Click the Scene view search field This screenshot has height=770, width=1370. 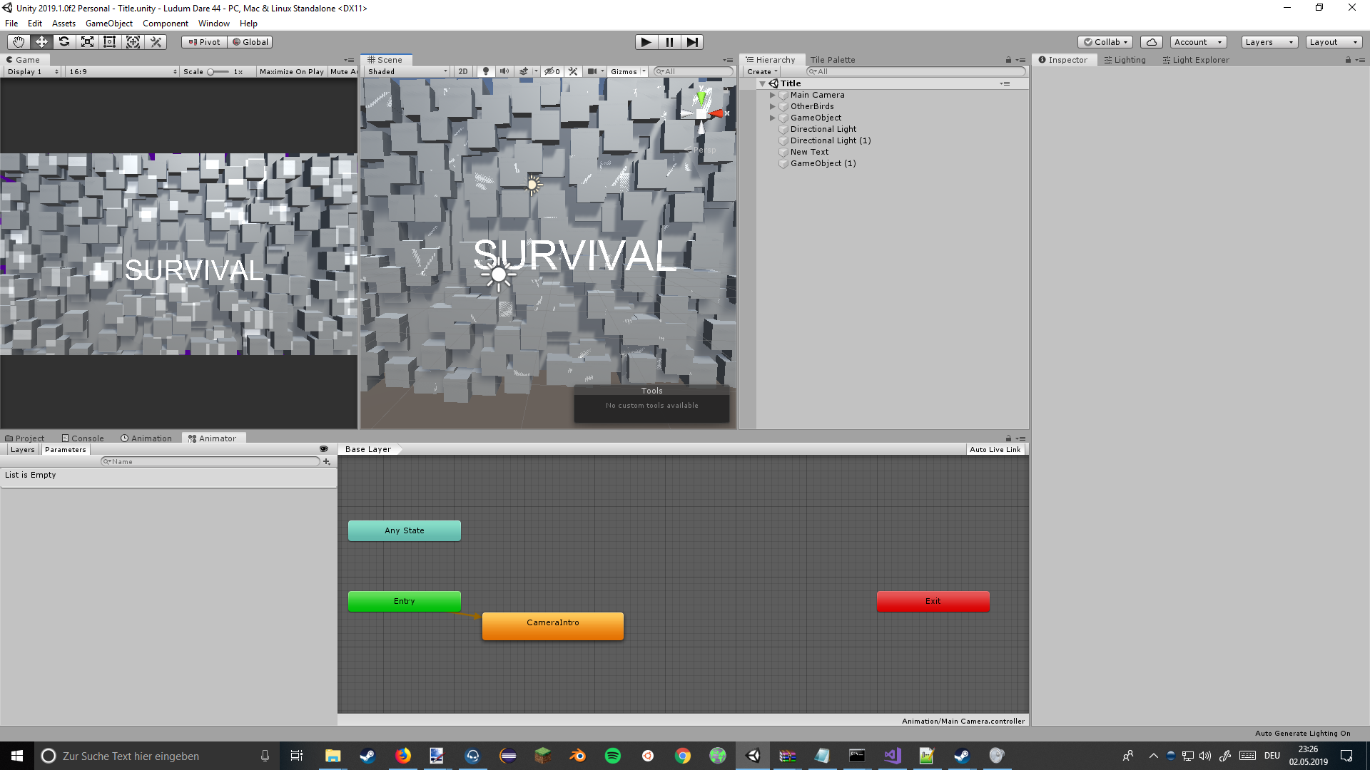coord(694,71)
